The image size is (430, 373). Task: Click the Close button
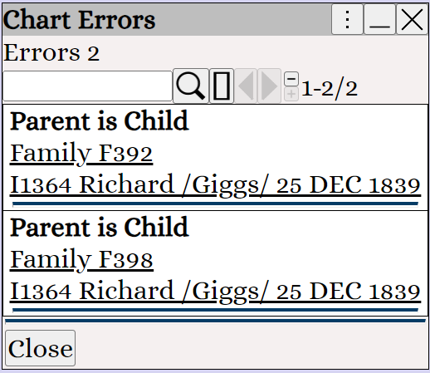pos(41,348)
